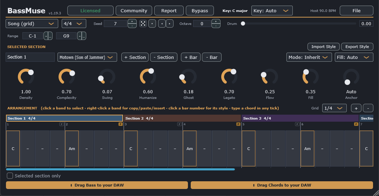Click the minus button next to range C-1

[46, 36]
